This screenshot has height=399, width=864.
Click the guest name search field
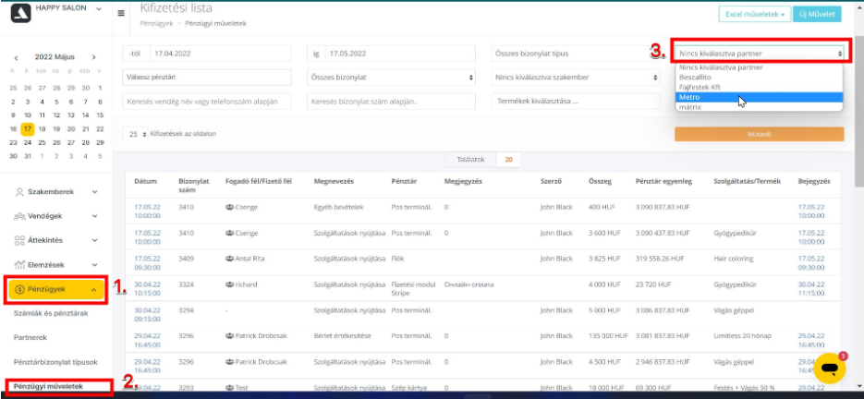206,101
